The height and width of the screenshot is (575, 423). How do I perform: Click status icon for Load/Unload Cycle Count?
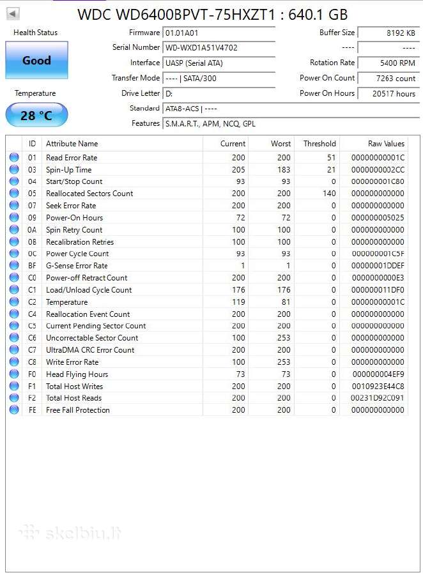pos(14,289)
